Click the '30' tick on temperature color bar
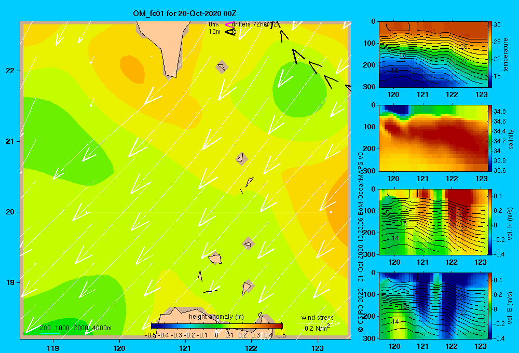This screenshot has height=353, width=519. tap(497, 24)
